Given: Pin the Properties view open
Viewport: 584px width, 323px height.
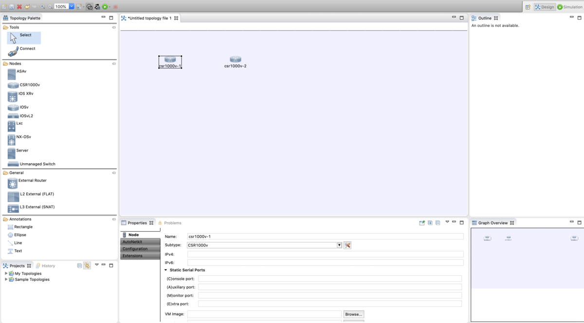Looking at the screenshot, I should point(421,222).
